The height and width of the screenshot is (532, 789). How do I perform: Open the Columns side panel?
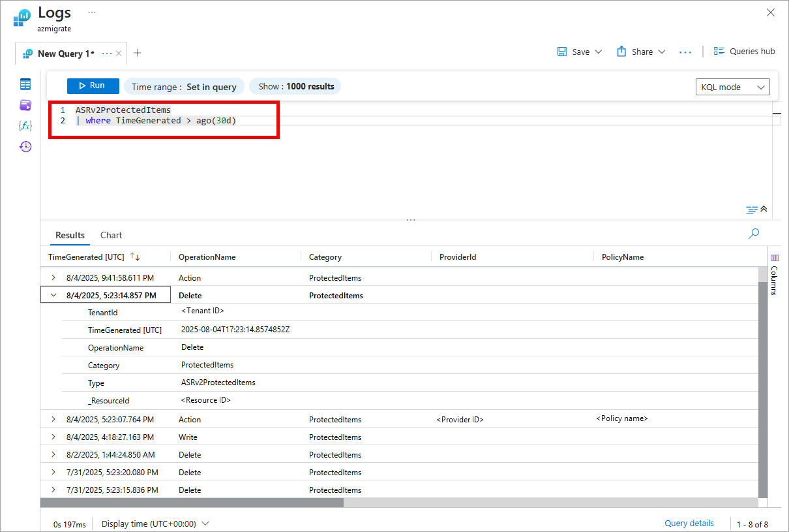(x=774, y=274)
